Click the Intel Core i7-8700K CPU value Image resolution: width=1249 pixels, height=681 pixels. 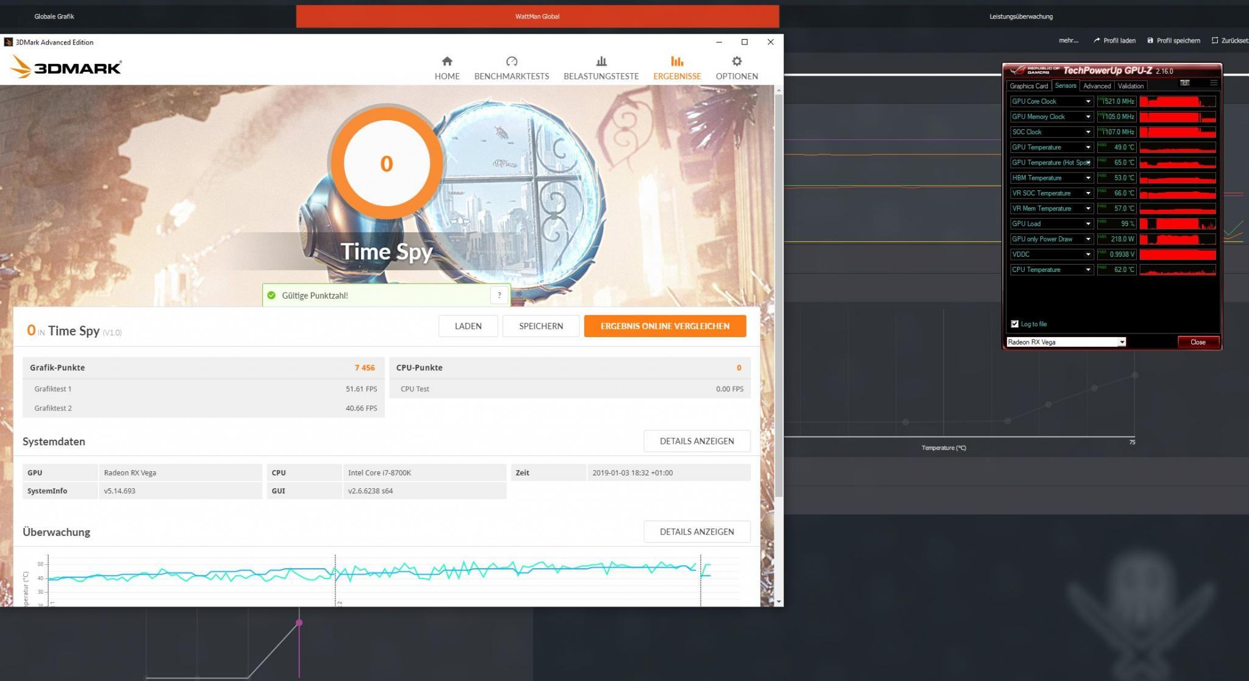(x=379, y=472)
